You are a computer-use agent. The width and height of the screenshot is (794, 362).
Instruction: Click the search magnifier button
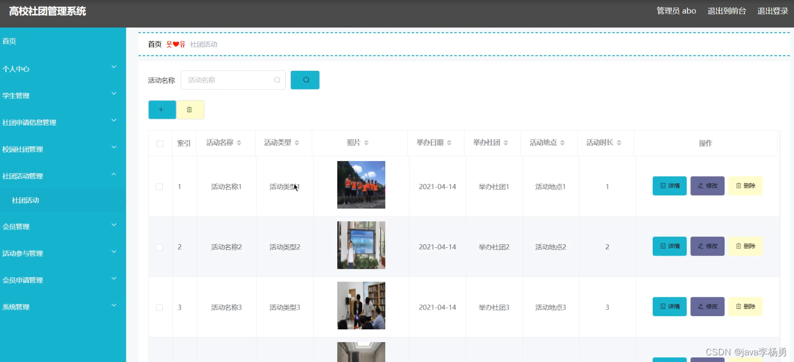click(305, 80)
